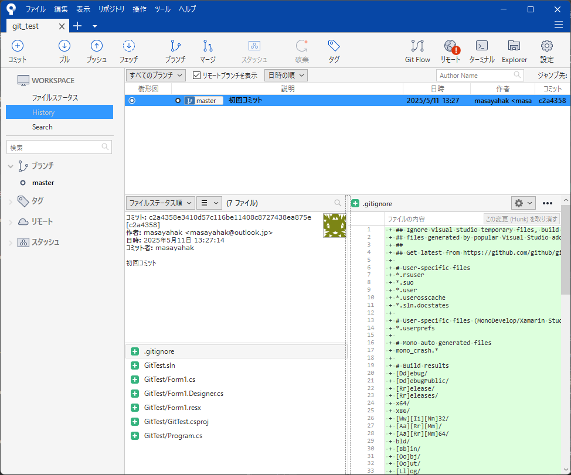Select GitTest/Program.cs in the file list
Image resolution: width=571 pixels, height=475 pixels.
tap(236, 436)
